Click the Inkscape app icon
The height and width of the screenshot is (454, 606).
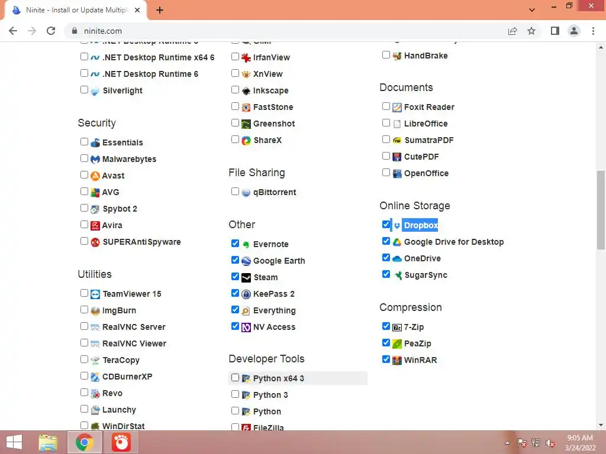pos(246,90)
